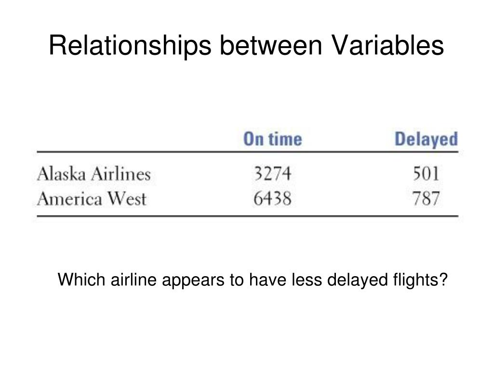This screenshot has height=369, width=493.
Task: Click the word 'Relationships' in the title
Action: point(130,46)
